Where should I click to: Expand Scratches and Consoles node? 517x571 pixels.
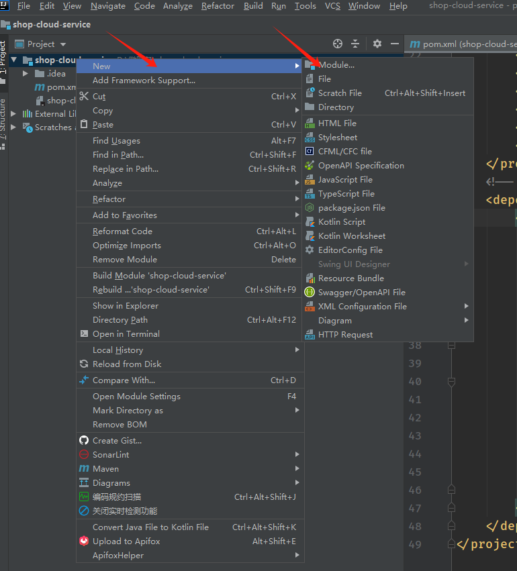click(13, 127)
